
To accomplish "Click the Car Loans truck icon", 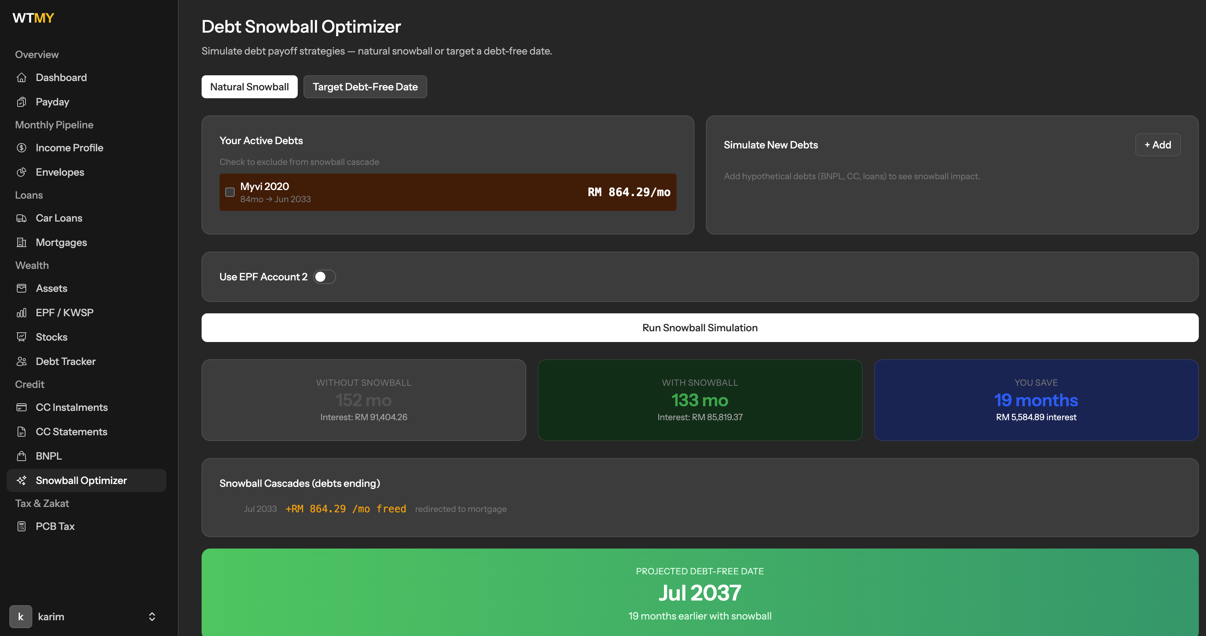I will click(22, 218).
